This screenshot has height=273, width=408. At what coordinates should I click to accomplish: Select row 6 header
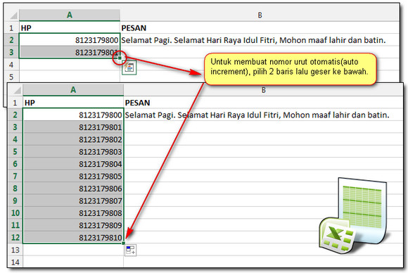(x=15, y=164)
